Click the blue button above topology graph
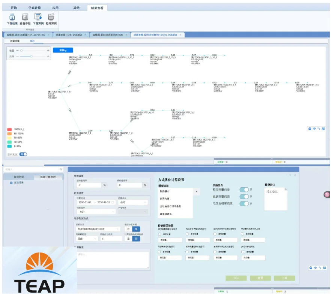Viewport: 331px width, 294px height. click(x=63, y=50)
